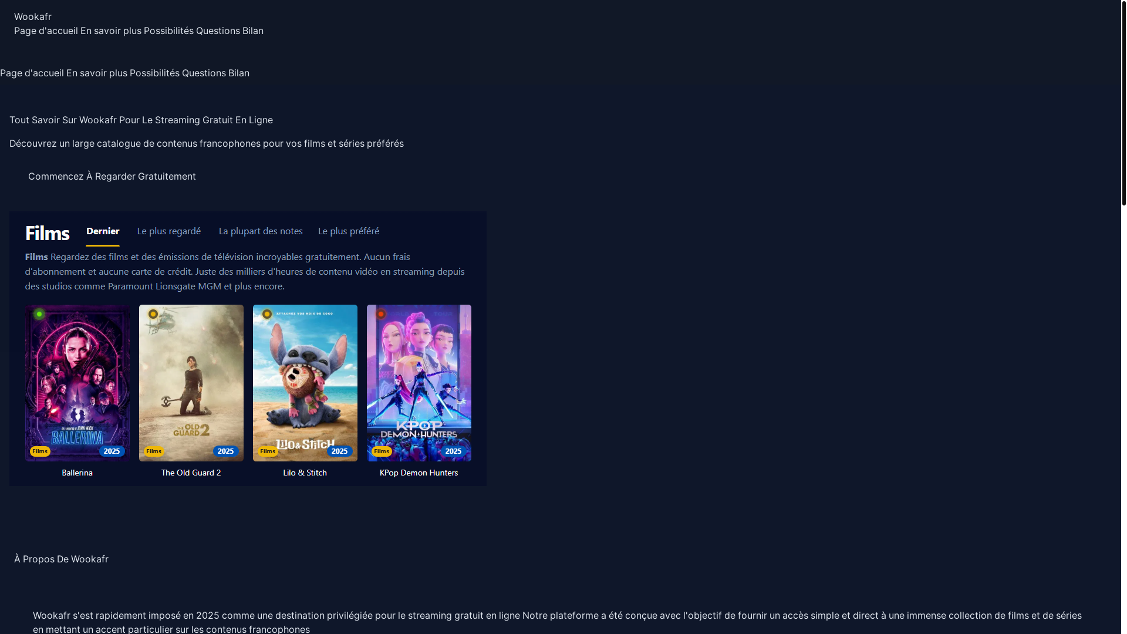
Task: Click the Films badge on KPop Demon Hunters
Action: (x=382, y=451)
